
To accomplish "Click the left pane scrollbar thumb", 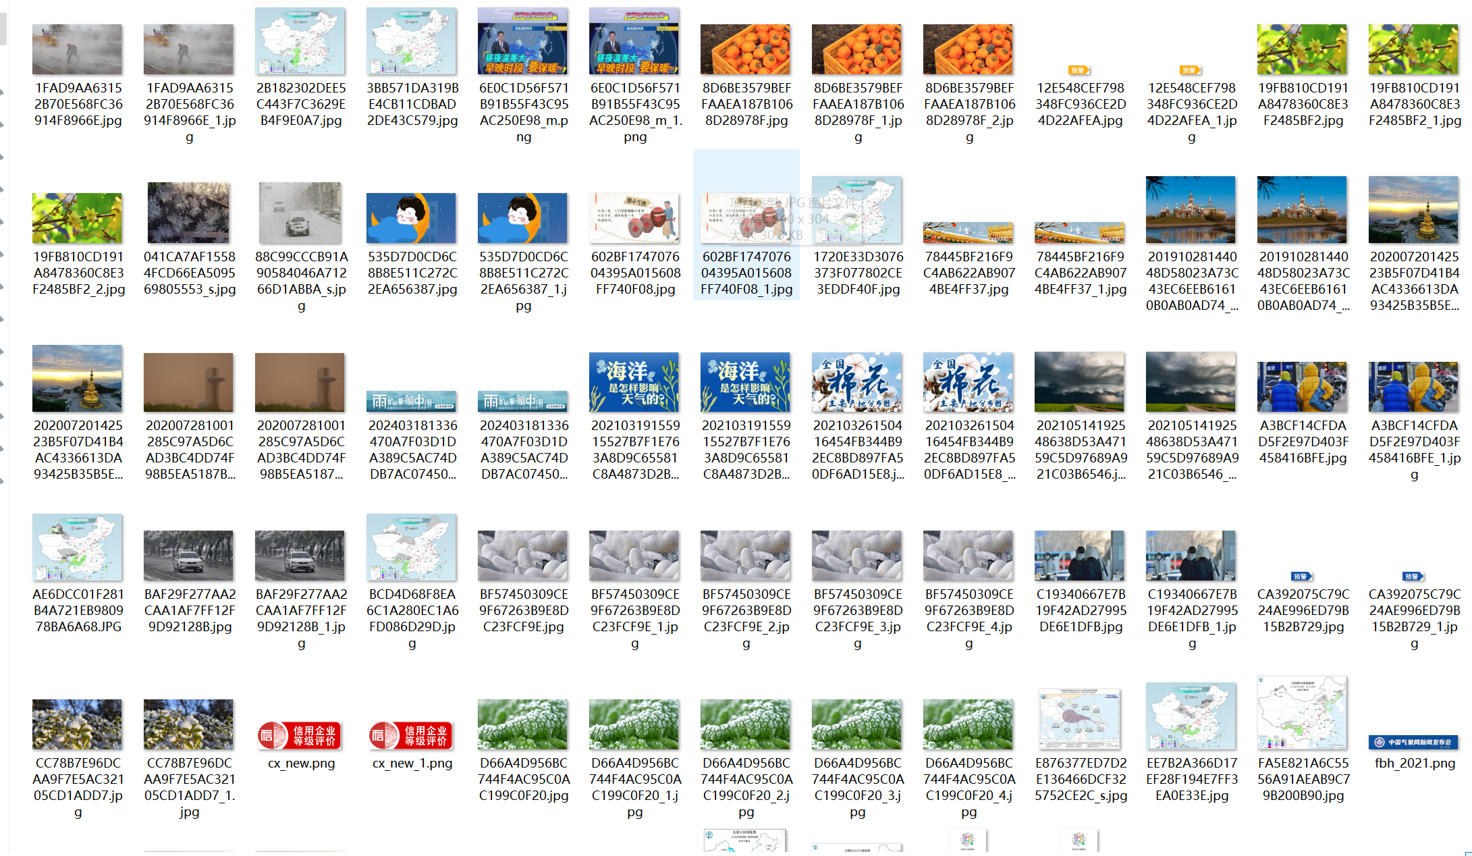I will pos(3,28).
